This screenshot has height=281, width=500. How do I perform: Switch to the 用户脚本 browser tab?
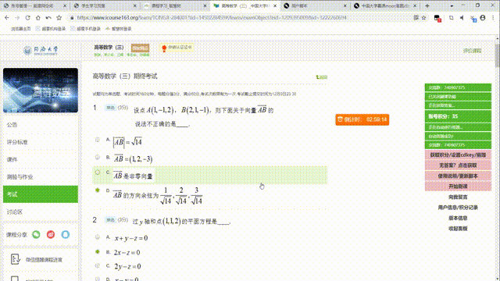[x=314, y=5]
